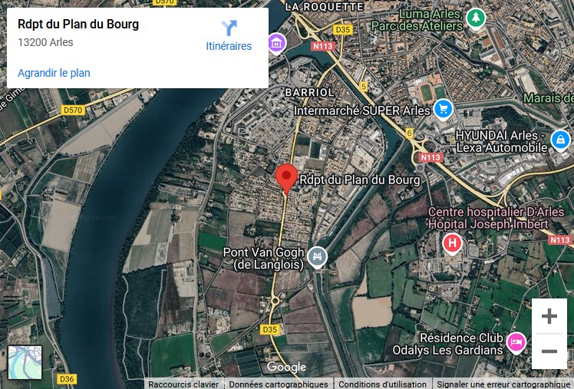Zoom in with the plus button
The width and height of the screenshot is (574, 389).
coord(549,316)
